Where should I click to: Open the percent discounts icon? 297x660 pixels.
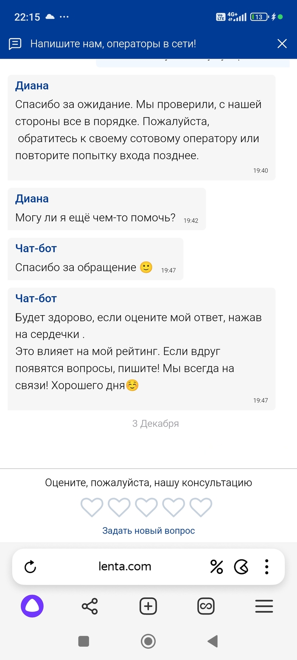point(216,567)
